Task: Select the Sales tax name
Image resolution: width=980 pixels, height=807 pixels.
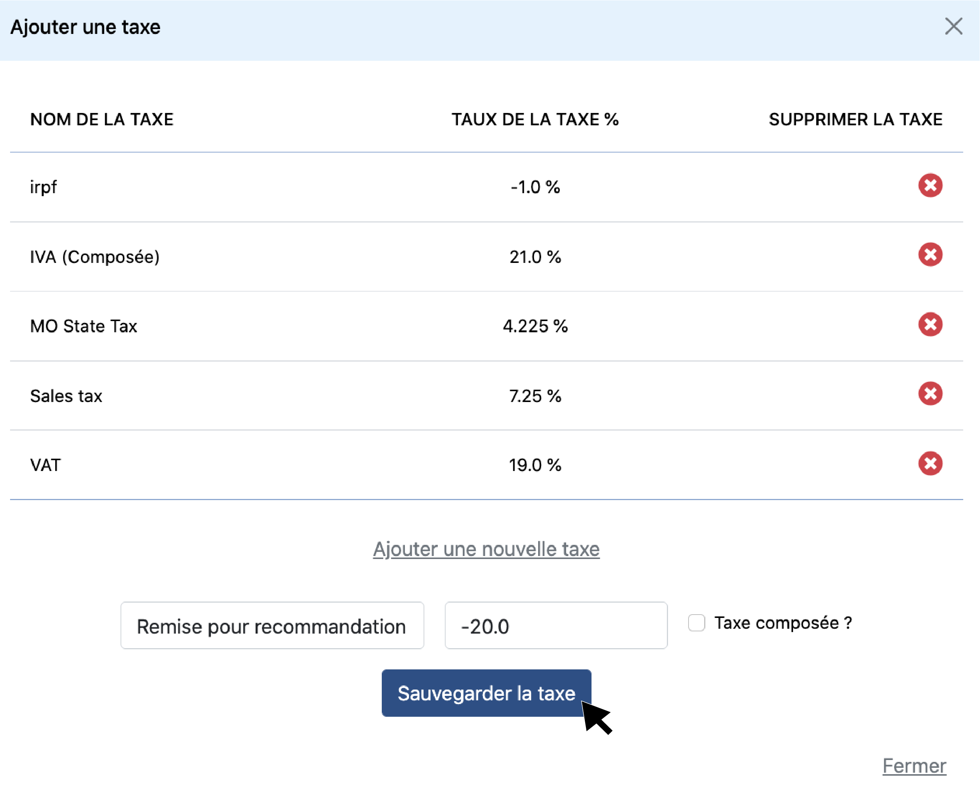Action: (66, 396)
